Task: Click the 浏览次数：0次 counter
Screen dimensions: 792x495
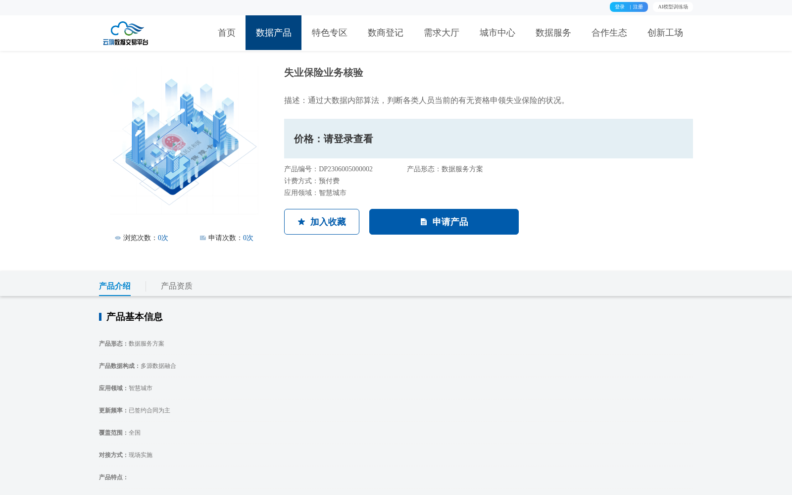Action: tap(142, 238)
